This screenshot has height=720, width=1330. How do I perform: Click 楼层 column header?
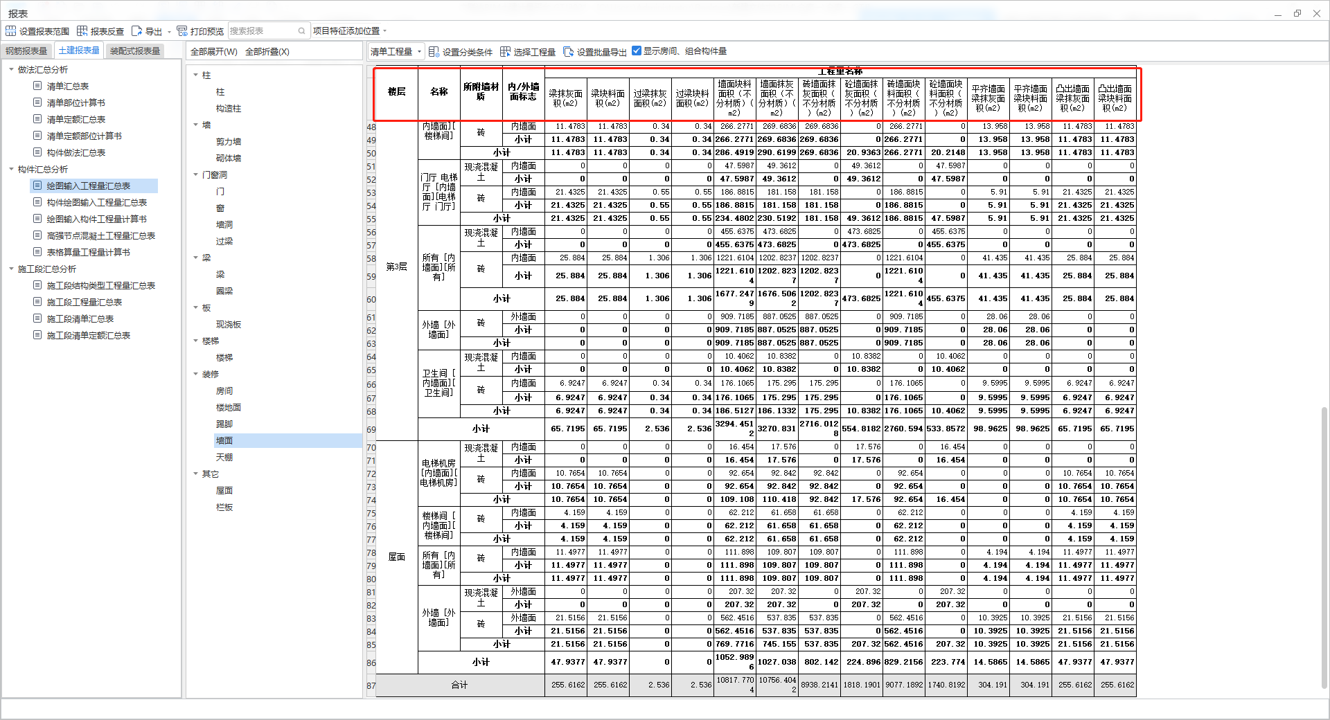(397, 91)
